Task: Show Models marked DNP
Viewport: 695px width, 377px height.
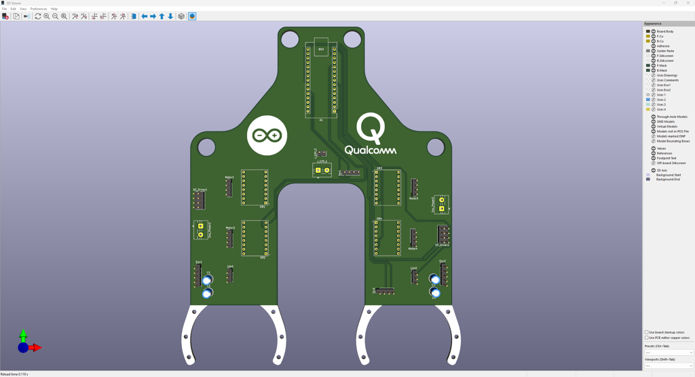Action: pos(654,136)
